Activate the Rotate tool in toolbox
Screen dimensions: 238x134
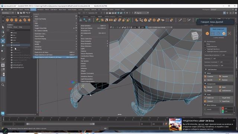click(3, 45)
